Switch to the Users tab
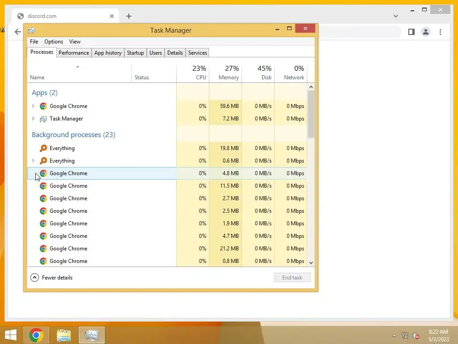 (155, 53)
